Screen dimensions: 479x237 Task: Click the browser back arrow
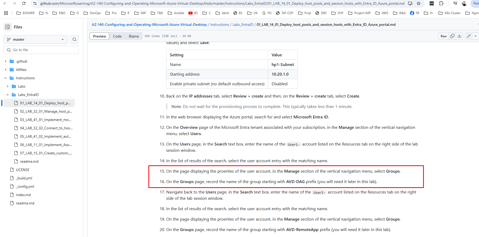click(x=5, y=3)
